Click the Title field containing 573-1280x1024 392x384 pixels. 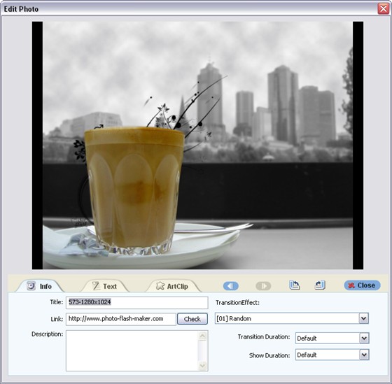(137, 302)
